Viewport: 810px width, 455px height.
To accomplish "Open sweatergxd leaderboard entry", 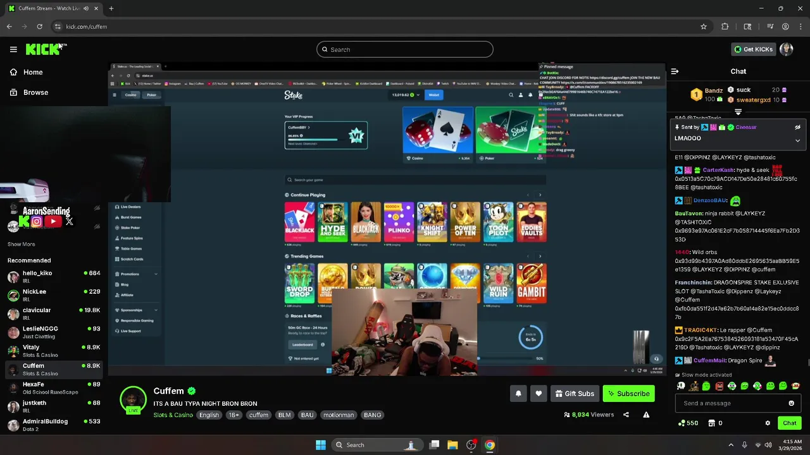I will 756,100.
